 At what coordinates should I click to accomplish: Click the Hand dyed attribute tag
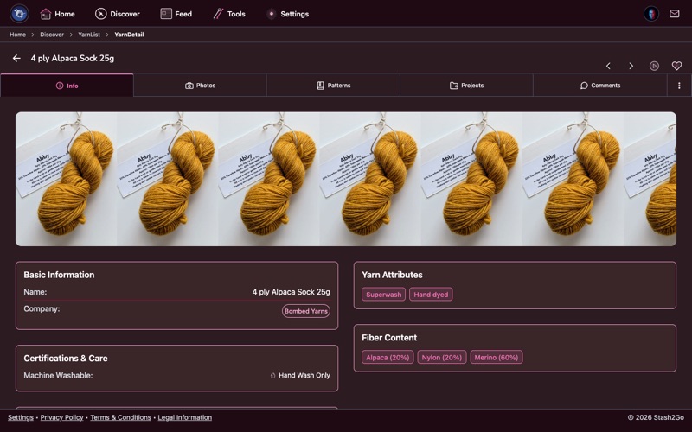coord(431,295)
